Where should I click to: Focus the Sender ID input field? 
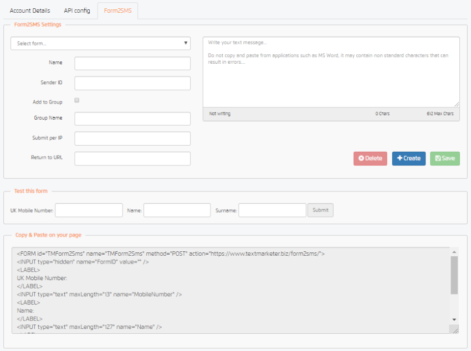pyautogui.click(x=132, y=83)
